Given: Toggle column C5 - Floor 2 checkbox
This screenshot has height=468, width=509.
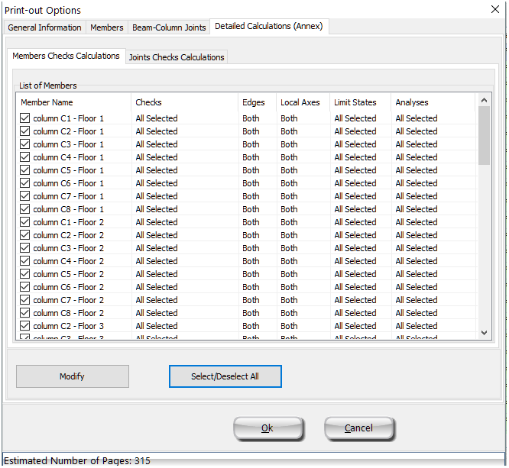Looking at the screenshot, I should [x=25, y=274].
